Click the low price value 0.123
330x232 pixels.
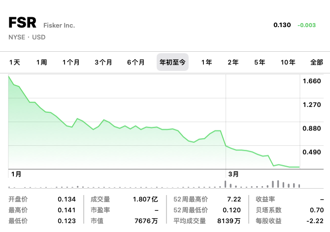click(66, 221)
